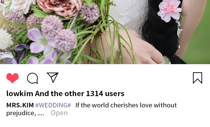
Task: Tap the truncated "prejudice, ...." caption line
Action: point(25,113)
